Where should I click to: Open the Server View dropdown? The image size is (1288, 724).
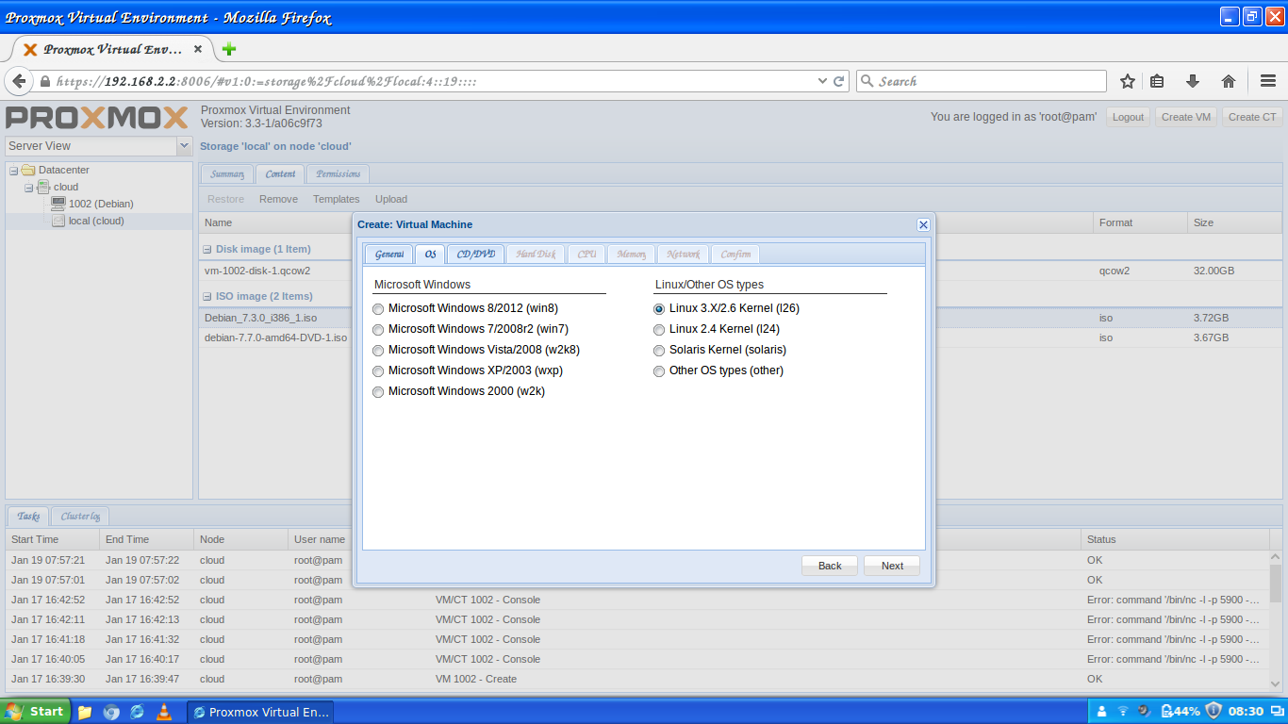184,146
